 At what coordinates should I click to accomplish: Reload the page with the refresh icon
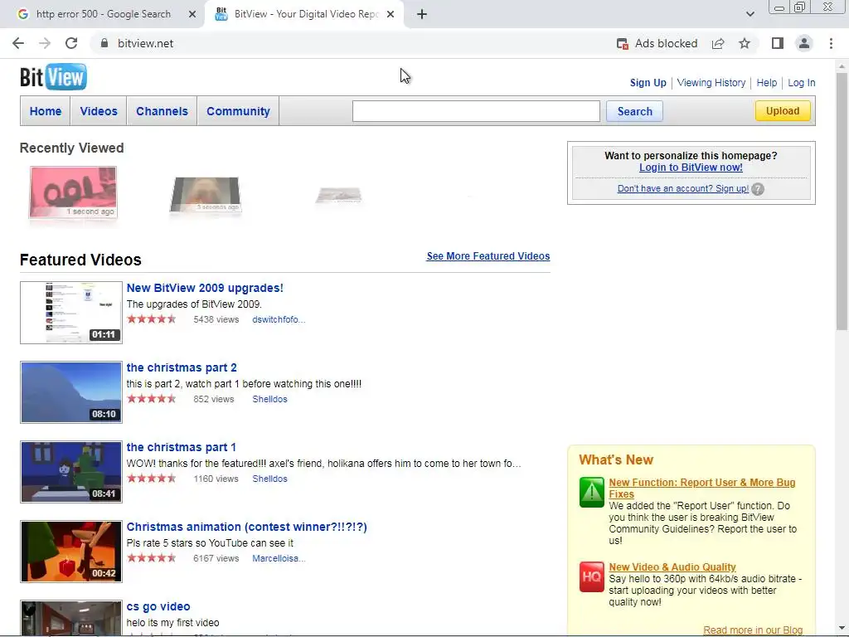(x=71, y=43)
